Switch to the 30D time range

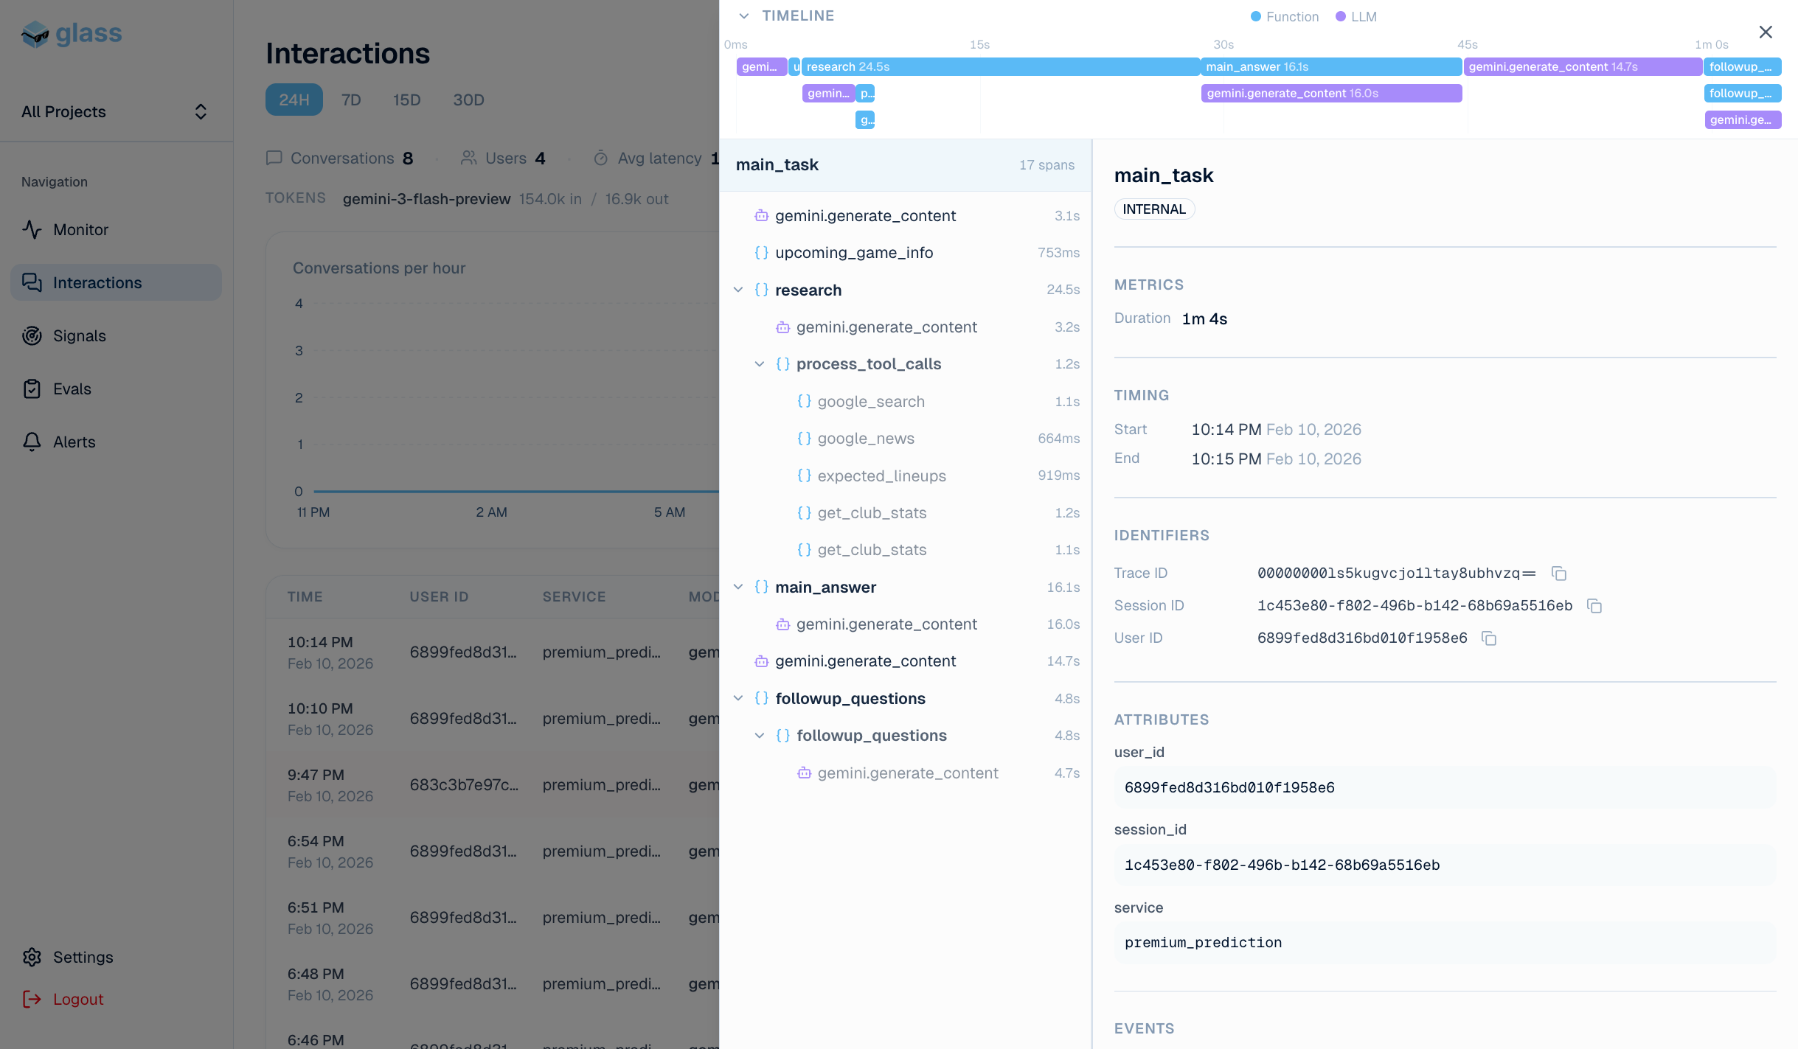coord(468,100)
